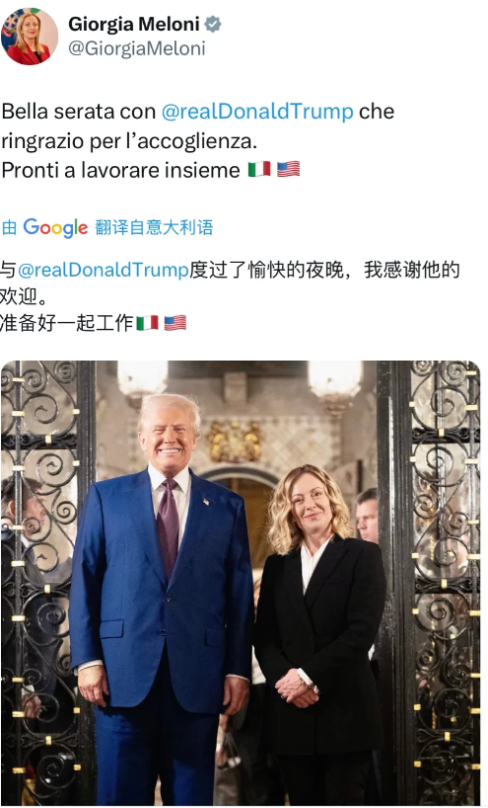Click the blue verified badge
Viewport: 488px width, 808px height.
[x=213, y=24]
